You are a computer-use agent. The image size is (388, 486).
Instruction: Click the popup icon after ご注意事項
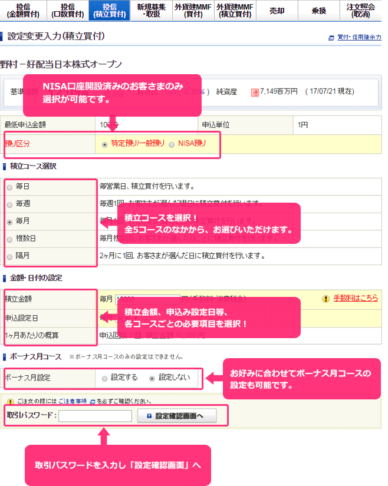92,402
